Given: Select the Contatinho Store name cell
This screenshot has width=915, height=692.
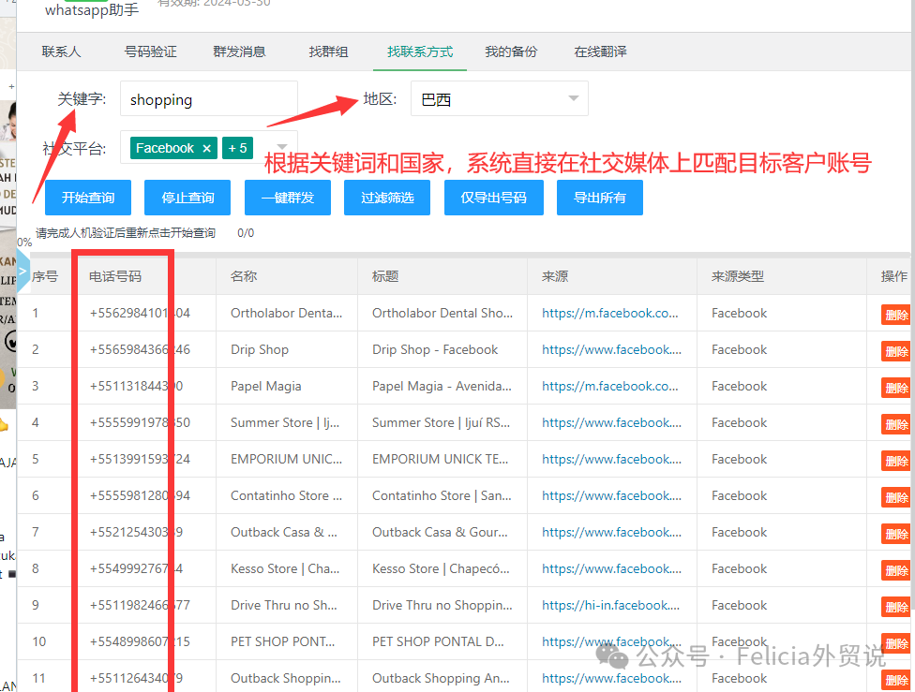Looking at the screenshot, I should (287, 495).
